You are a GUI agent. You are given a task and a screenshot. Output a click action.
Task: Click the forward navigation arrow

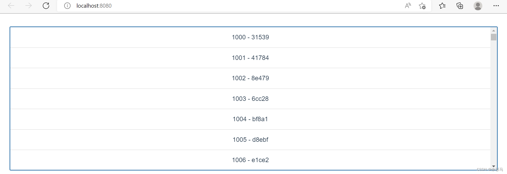(x=29, y=6)
